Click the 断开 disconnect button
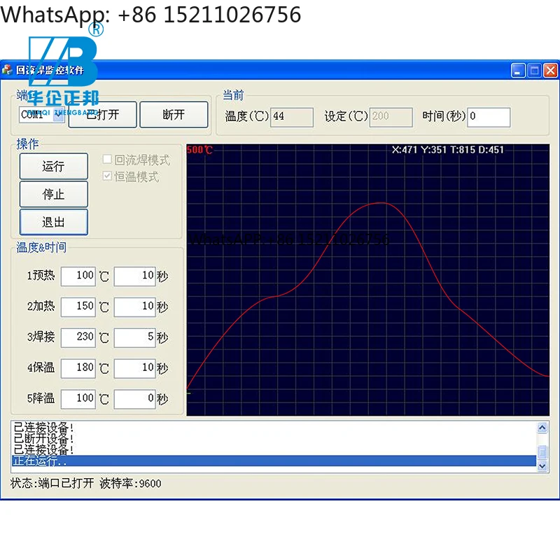560x560 pixels. click(x=174, y=115)
